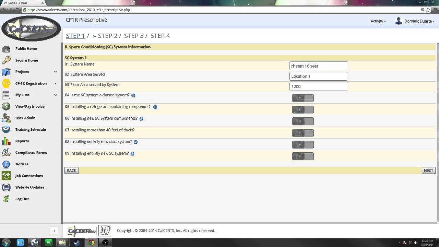This screenshot has width=439, height=247.
Task: Click the BACK button
Action: tap(72, 170)
